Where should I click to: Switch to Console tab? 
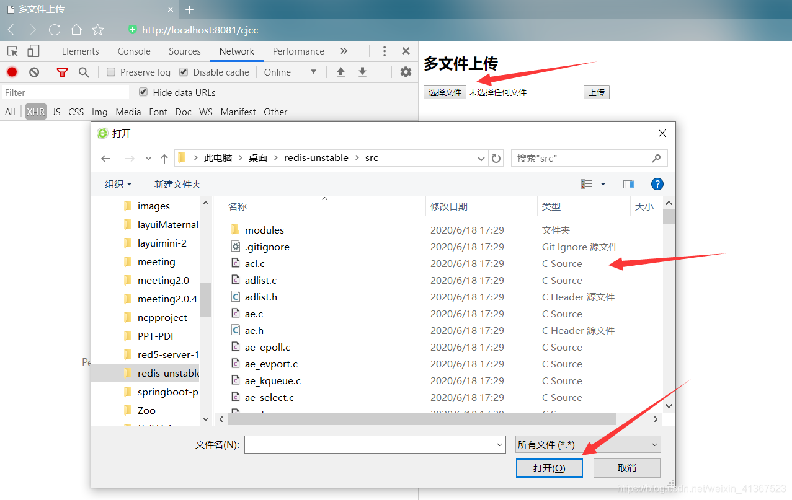pos(134,51)
